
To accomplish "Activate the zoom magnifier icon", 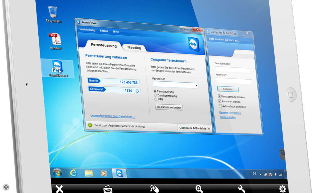I will point(199,189).
